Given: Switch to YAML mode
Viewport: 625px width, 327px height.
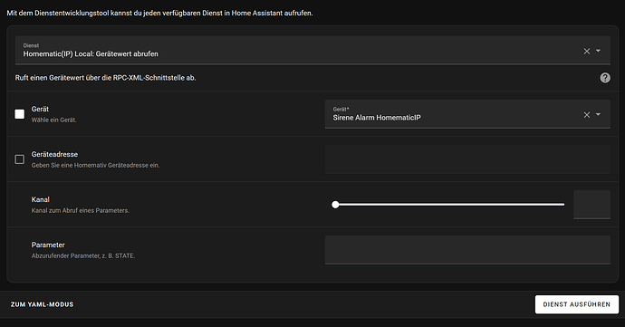Looking at the screenshot, I should tap(42, 304).
